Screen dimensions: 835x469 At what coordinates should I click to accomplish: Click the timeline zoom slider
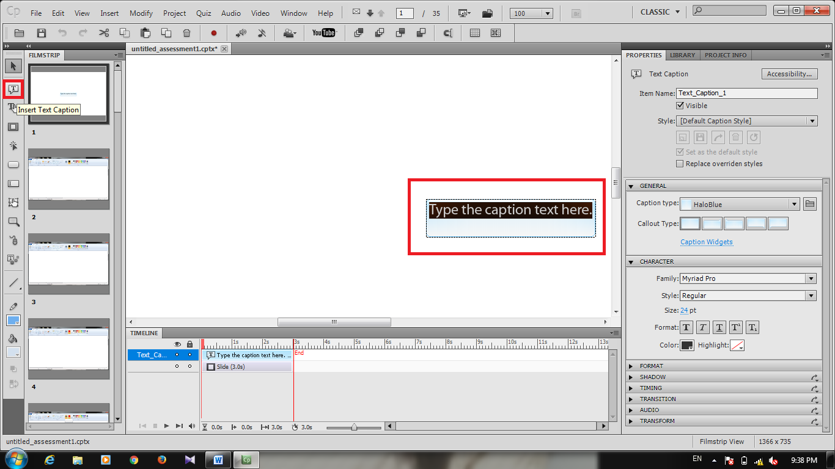tap(354, 427)
